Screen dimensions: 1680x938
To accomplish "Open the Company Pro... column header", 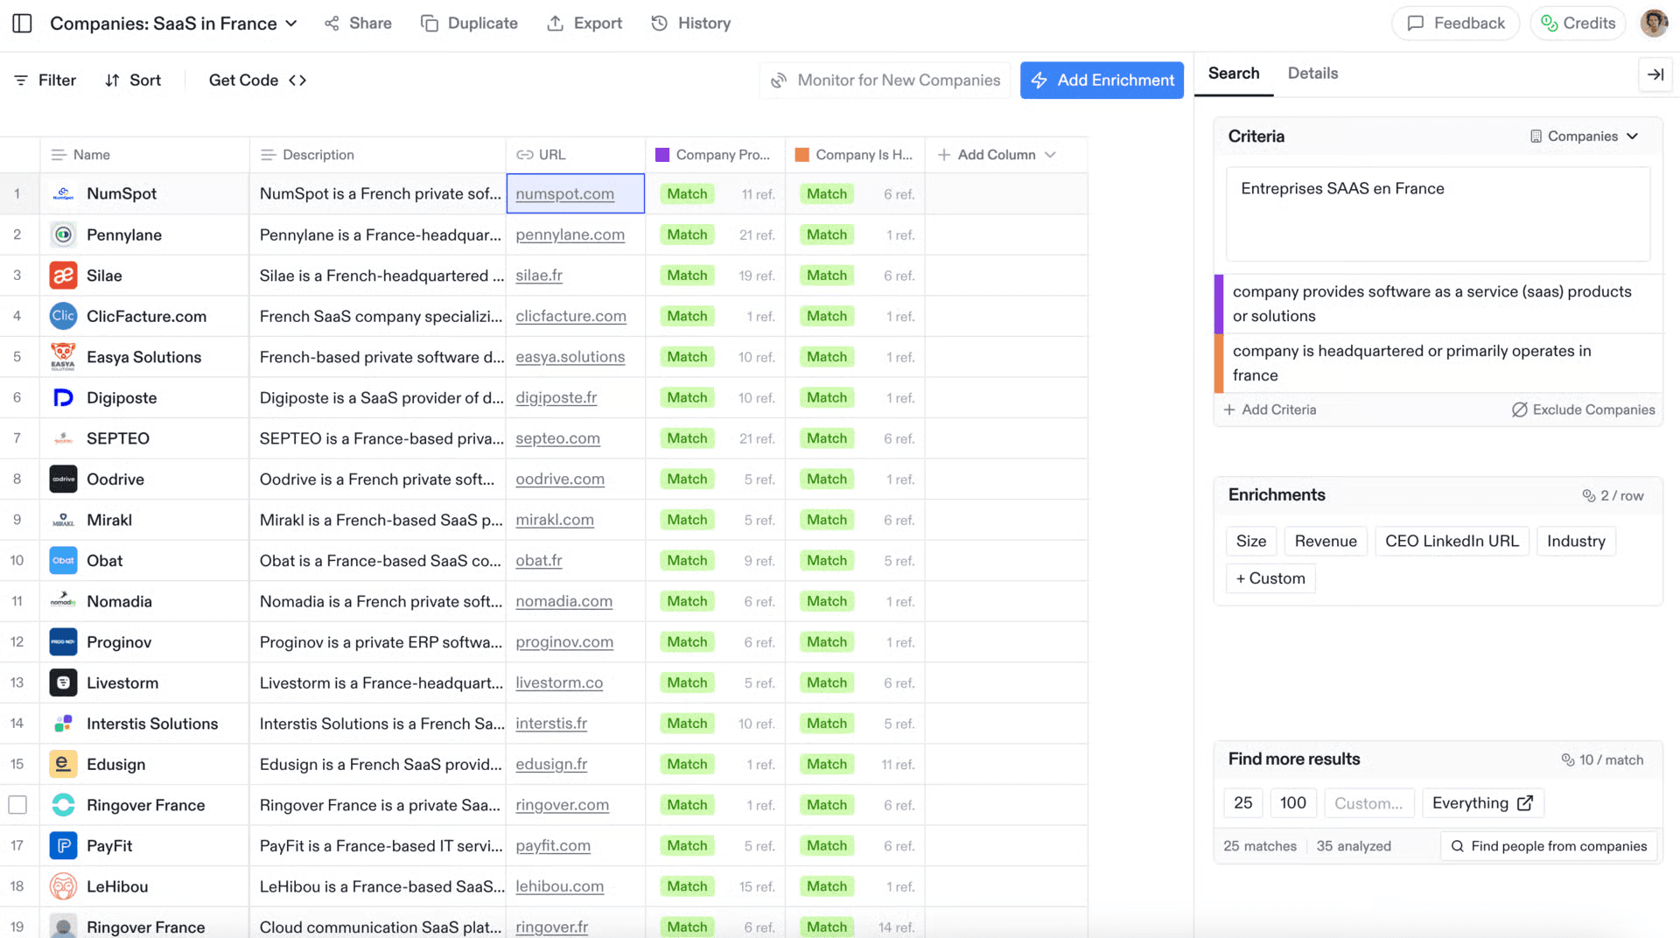I will [x=716, y=155].
